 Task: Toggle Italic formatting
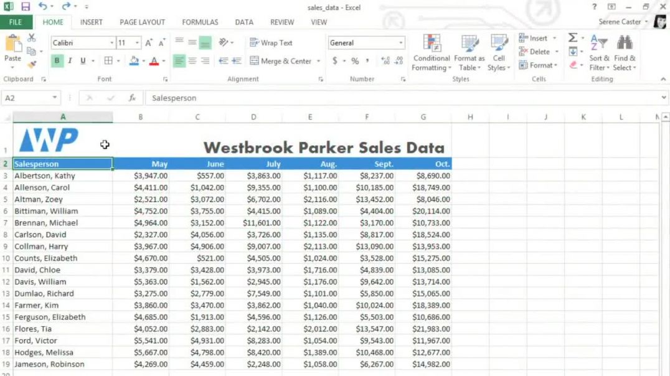(70, 60)
